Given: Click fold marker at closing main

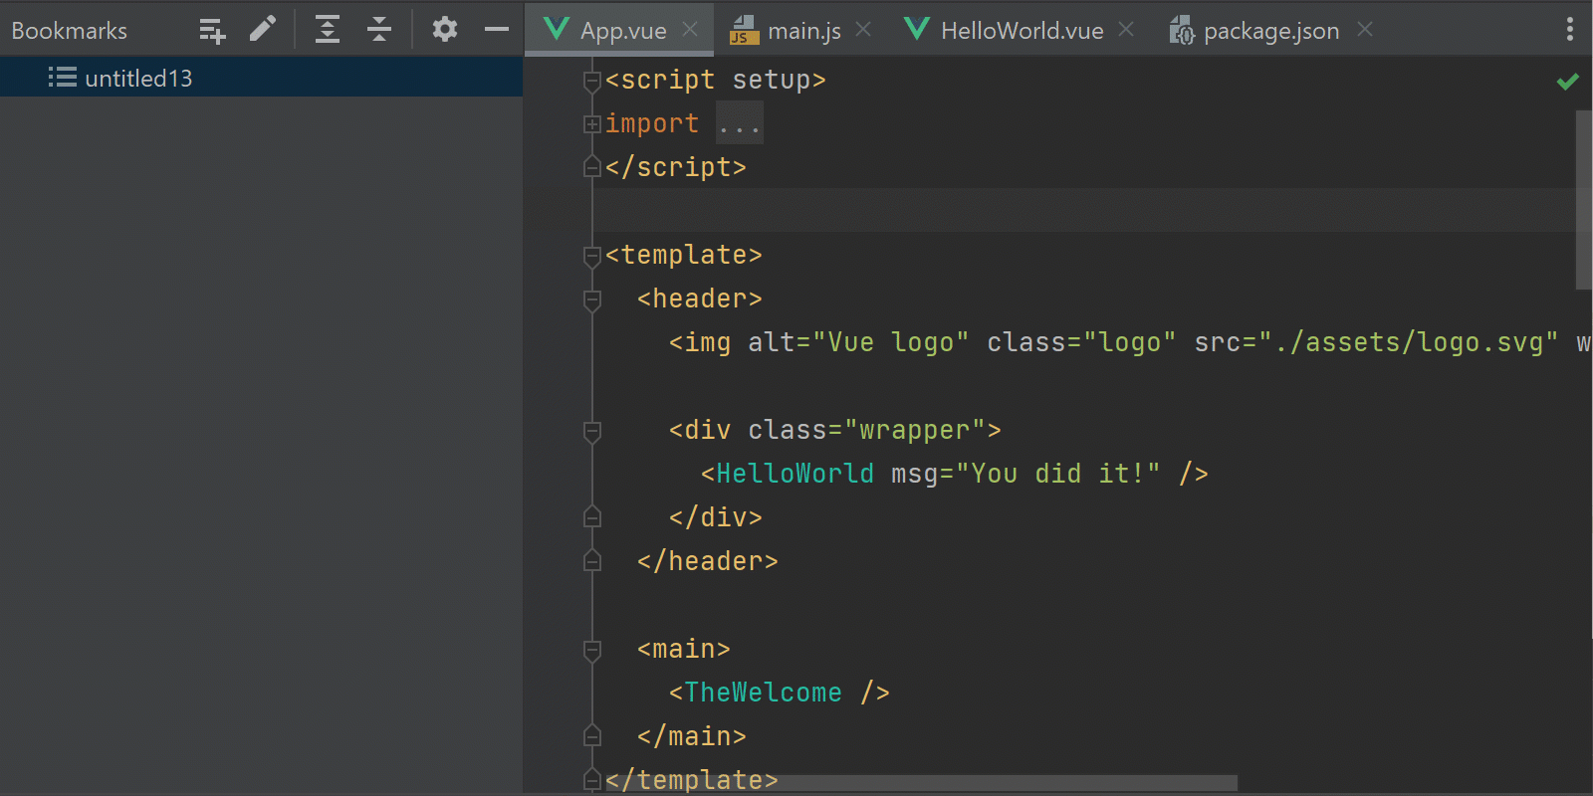Looking at the screenshot, I should 592,736.
